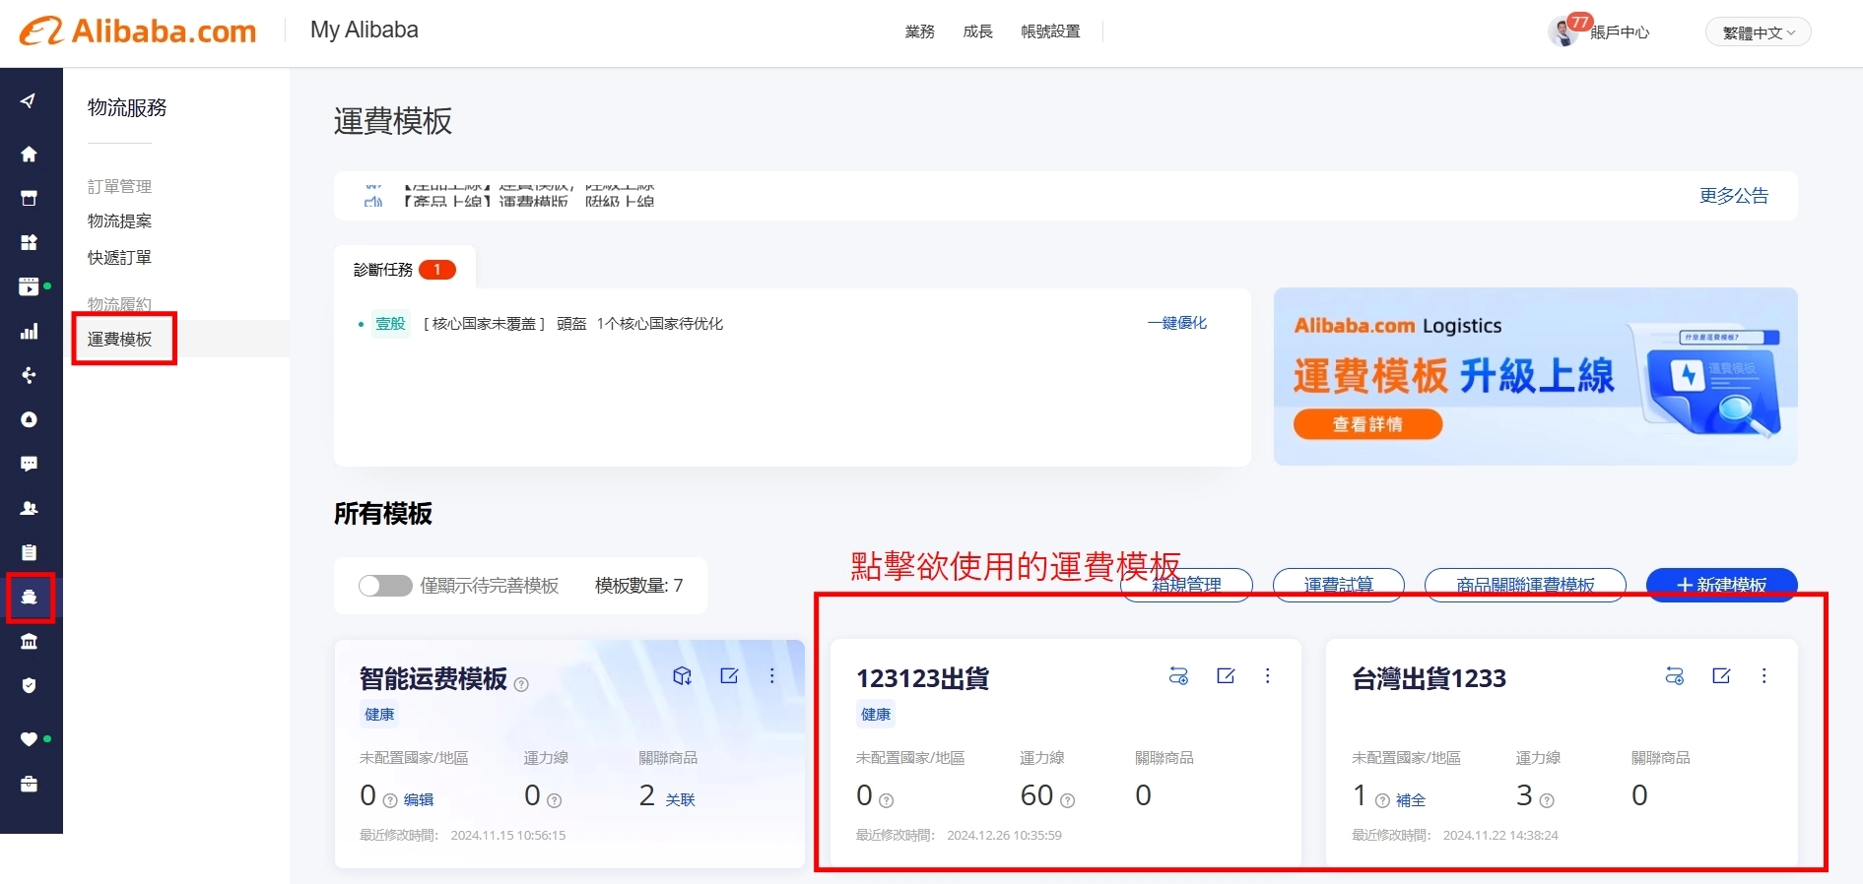Click the 商品關聯運費模板 button
Image resolution: width=1863 pixels, height=884 pixels.
tap(1525, 585)
